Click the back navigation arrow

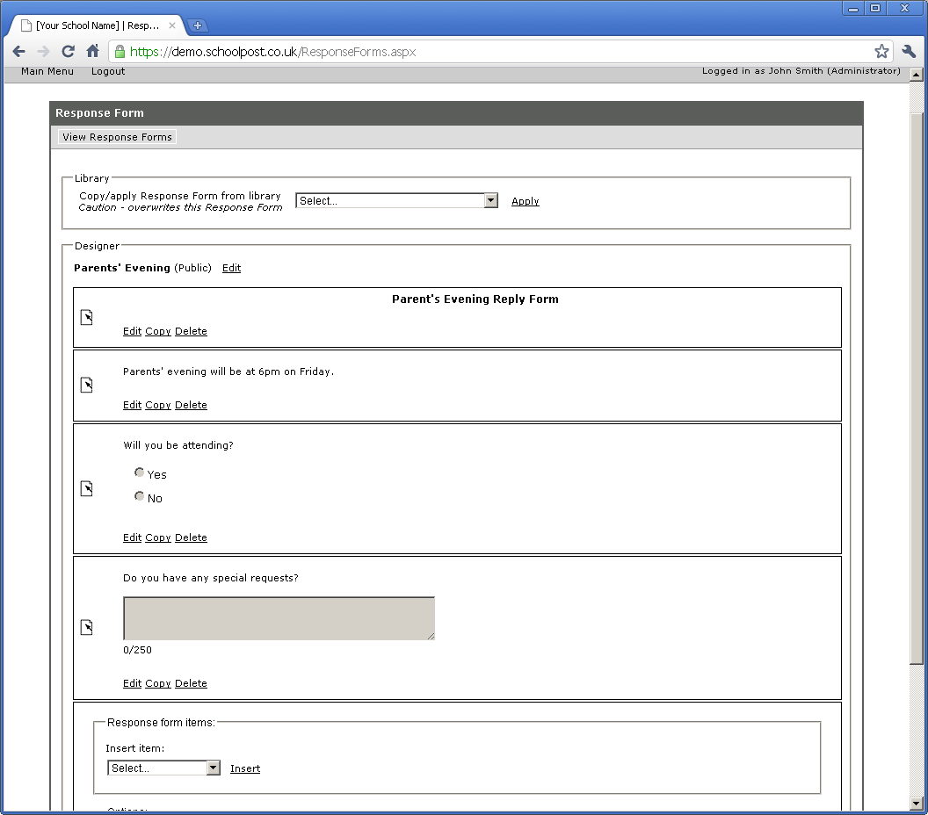(x=18, y=51)
